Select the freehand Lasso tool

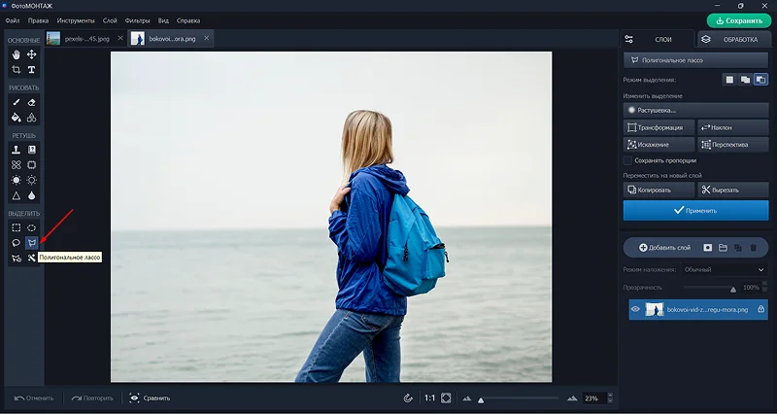click(x=17, y=243)
